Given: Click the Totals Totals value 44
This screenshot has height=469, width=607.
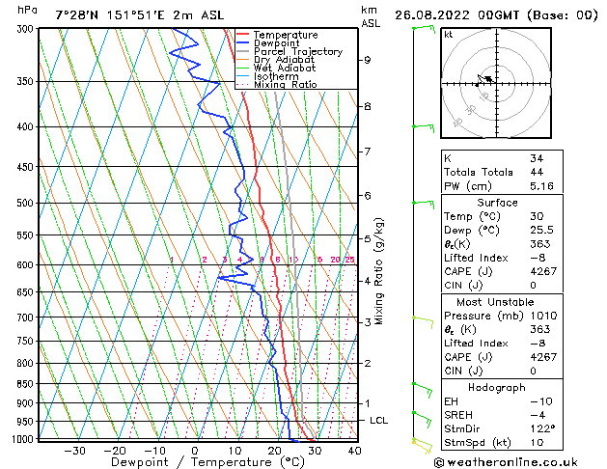Looking at the screenshot, I should [537, 172].
